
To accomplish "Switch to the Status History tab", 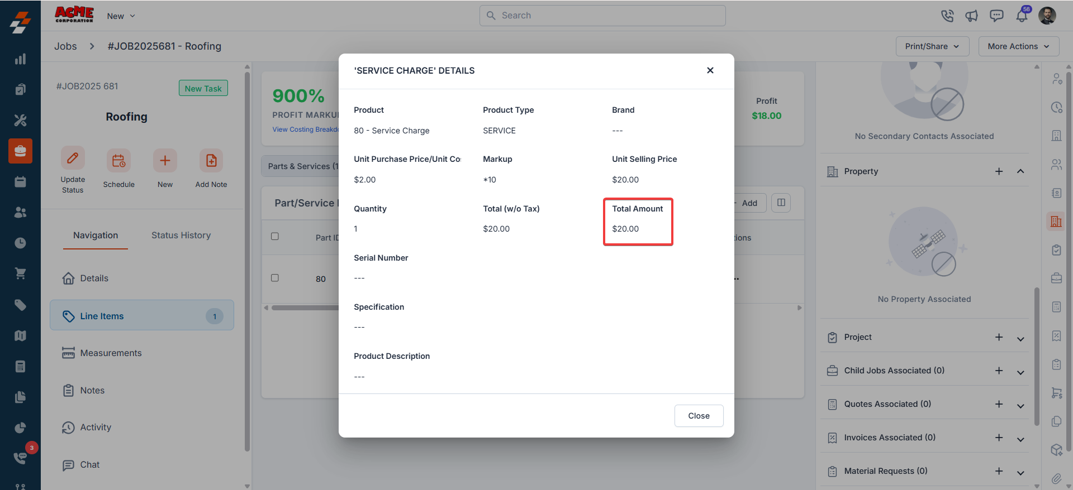I will 181,236.
